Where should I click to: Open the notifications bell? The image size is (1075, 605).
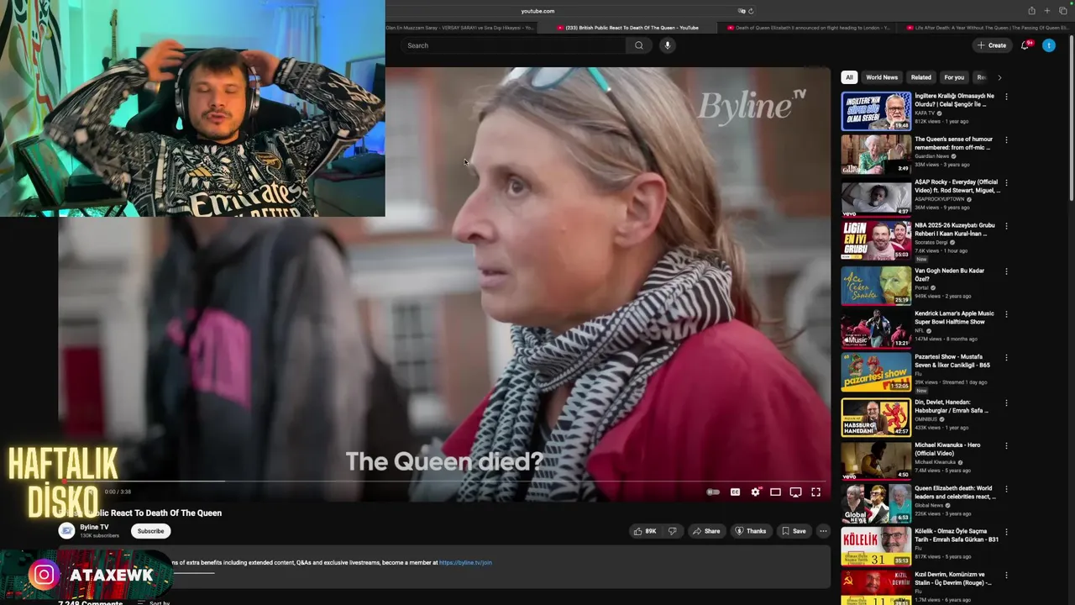pos(1025,45)
